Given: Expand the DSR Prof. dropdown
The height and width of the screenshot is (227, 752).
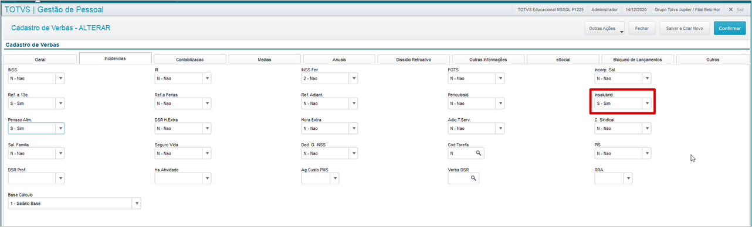Looking at the screenshot, I should [60, 178].
